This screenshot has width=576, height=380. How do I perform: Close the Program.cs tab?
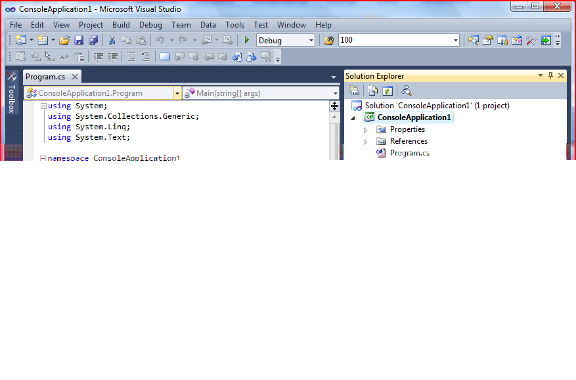75,77
